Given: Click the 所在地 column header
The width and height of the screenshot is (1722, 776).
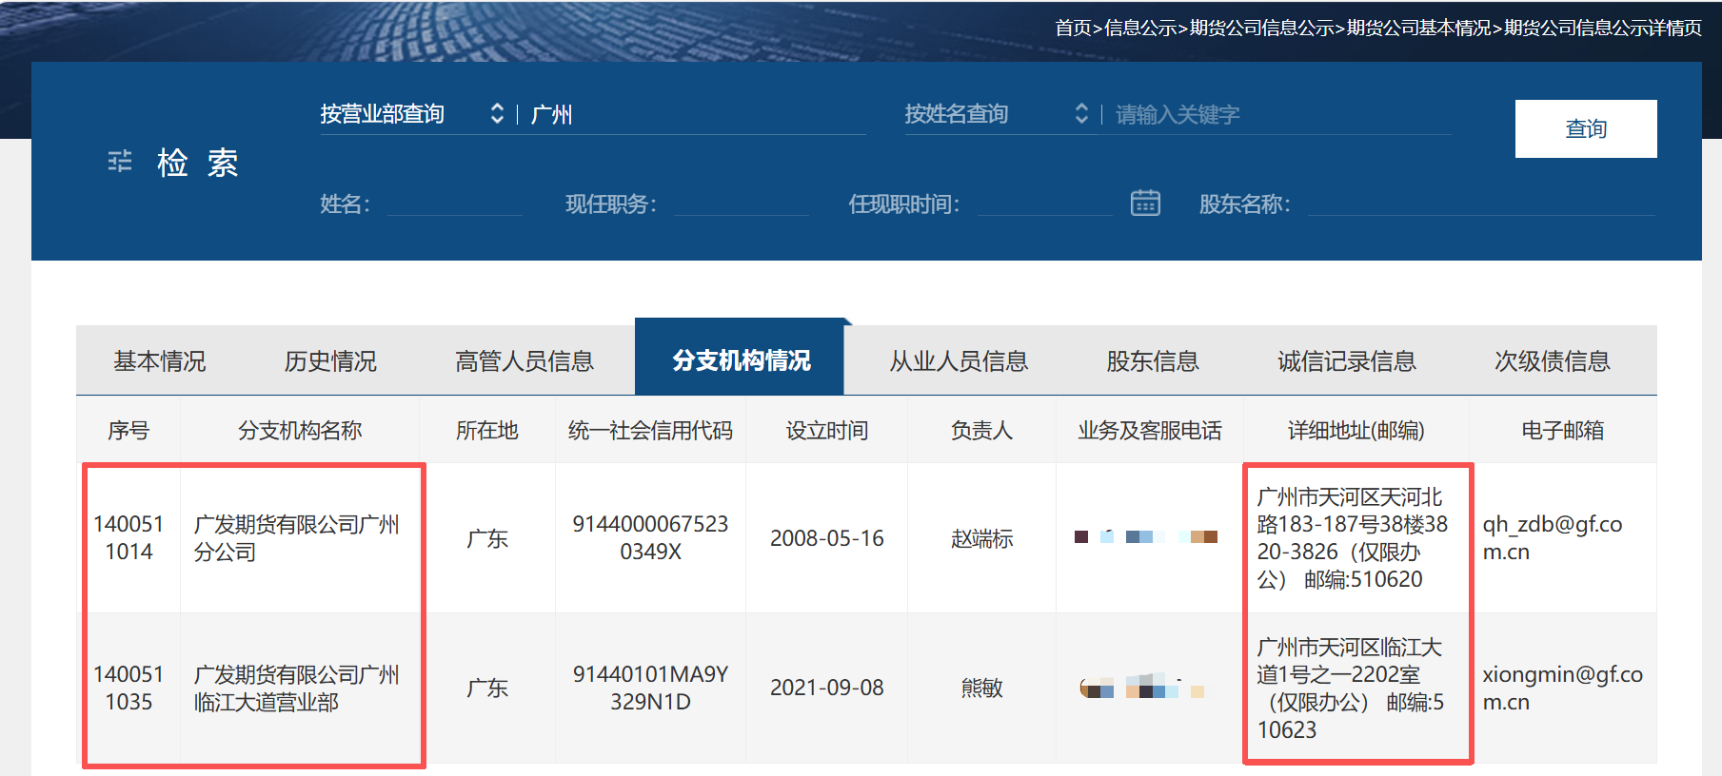Looking at the screenshot, I should (x=487, y=431).
